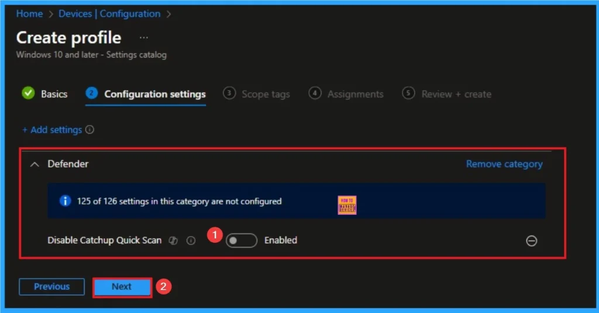Click '125 of 126 settings' message text
Image resolution: width=599 pixels, height=313 pixels.
179,201
